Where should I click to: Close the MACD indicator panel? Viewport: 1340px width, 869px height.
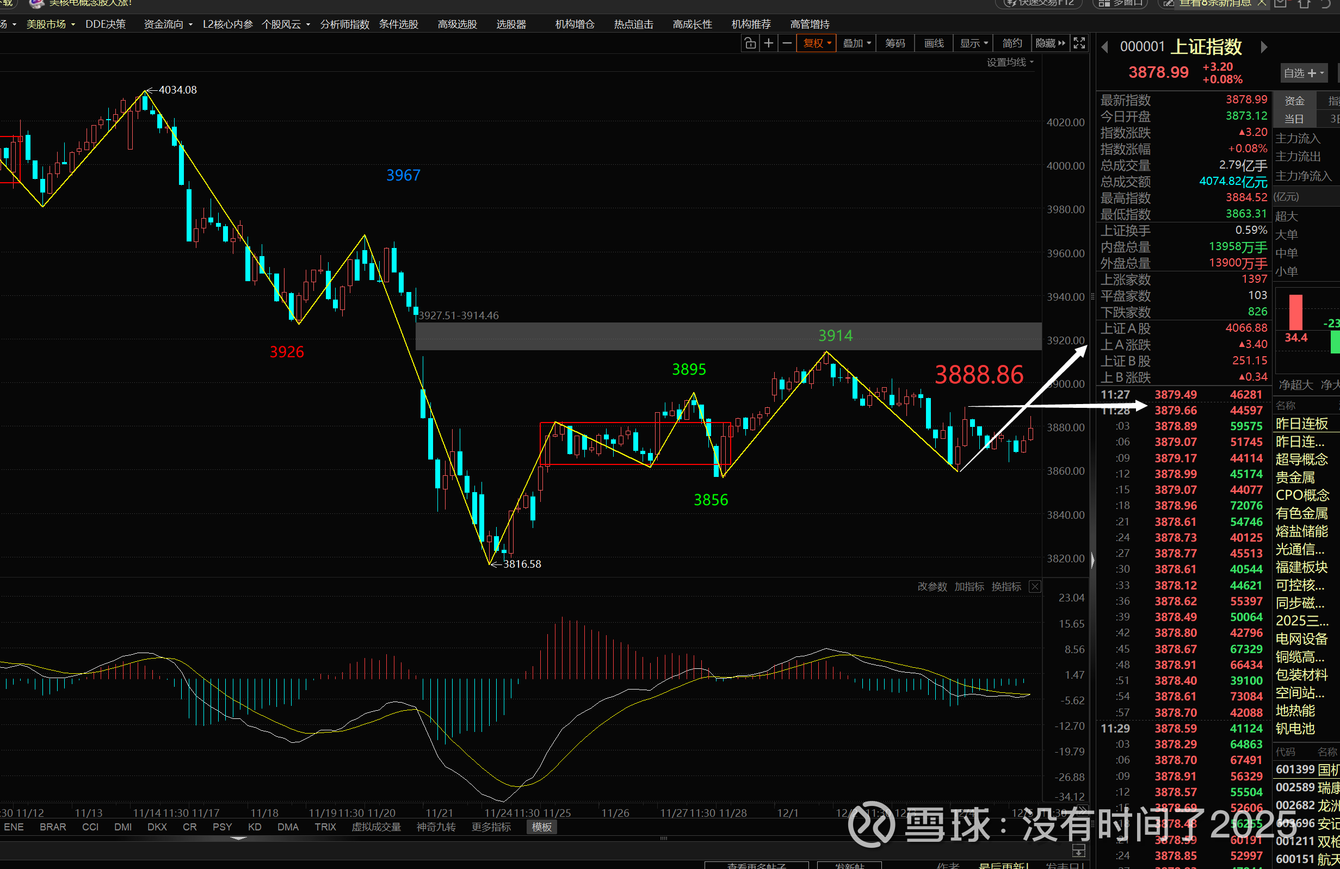(1035, 586)
